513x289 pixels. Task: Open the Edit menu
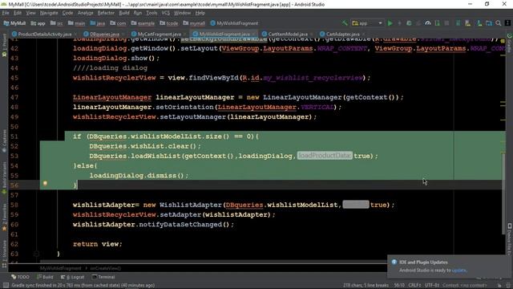tap(18, 13)
